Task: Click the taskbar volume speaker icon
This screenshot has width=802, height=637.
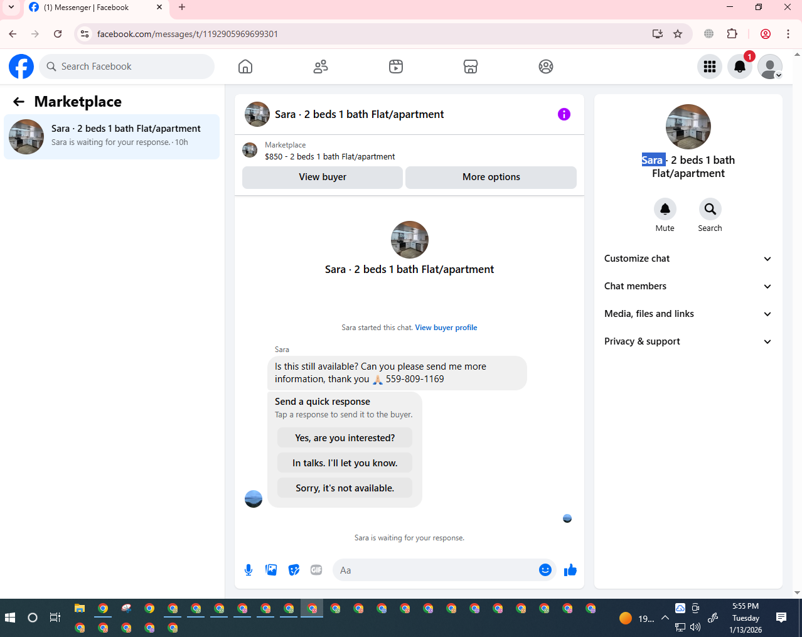Action: click(x=695, y=627)
